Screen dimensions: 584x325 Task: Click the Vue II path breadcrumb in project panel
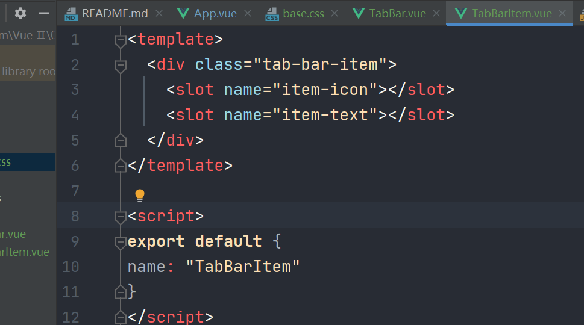28,36
